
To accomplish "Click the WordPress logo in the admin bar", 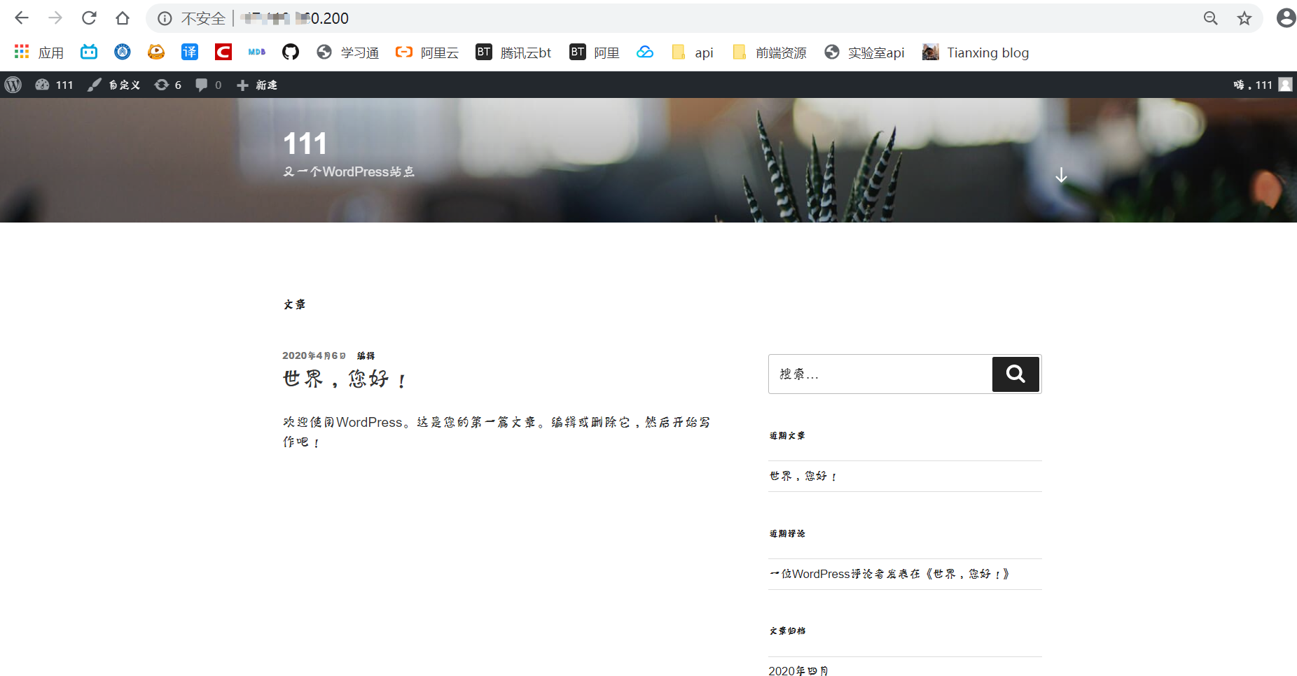I will pyautogui.click(x=13, y=85).
